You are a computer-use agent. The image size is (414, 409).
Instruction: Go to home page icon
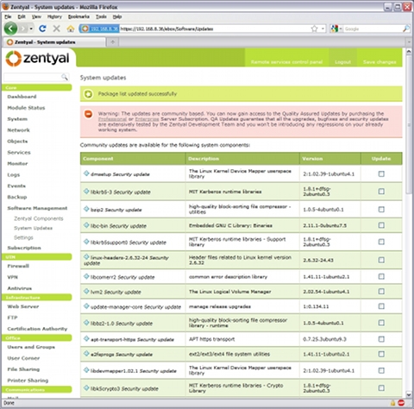(x=71, y=28)
